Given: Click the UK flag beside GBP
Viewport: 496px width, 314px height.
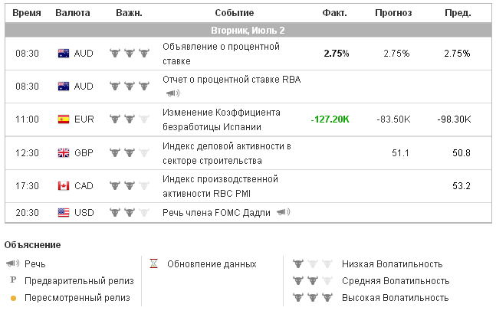Looking at the screenshot, I should coord(64,153).
